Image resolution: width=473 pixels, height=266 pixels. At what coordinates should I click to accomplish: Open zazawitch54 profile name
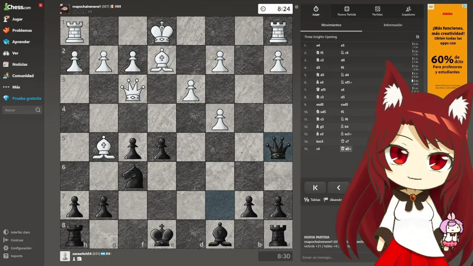tap(82, 254)
